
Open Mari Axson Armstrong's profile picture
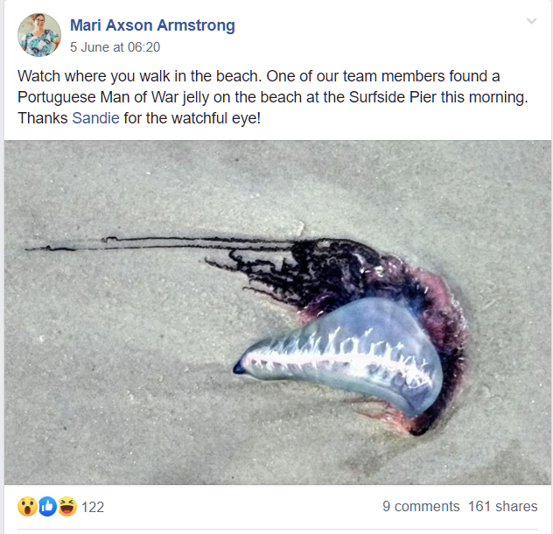tap(39, 35)
